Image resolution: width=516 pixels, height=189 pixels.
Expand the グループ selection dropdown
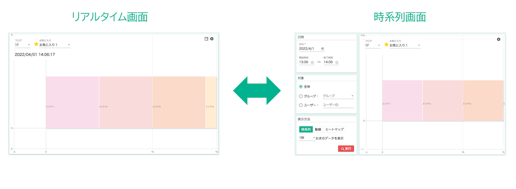point(338,96)
